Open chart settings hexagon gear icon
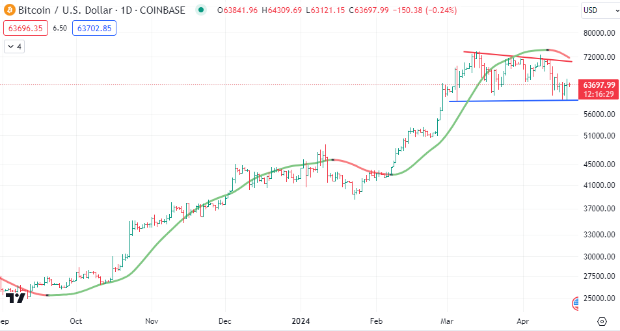620x331 pixels. click(x=602, y=321)
